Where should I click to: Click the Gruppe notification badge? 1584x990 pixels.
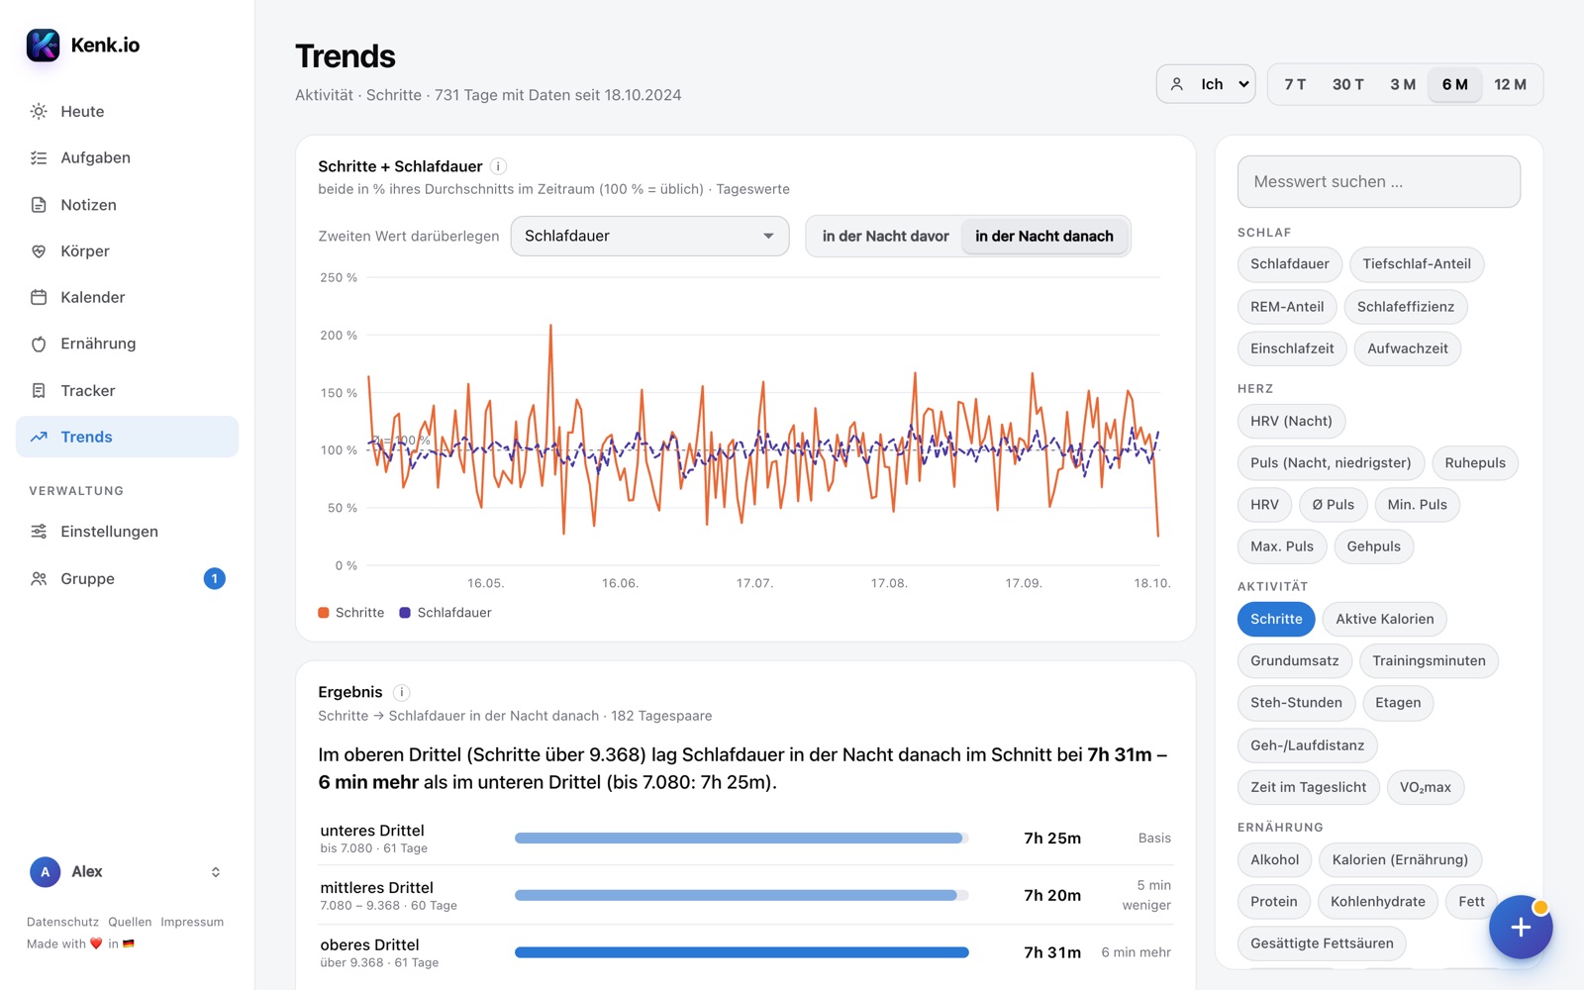[x=215, y=578]
